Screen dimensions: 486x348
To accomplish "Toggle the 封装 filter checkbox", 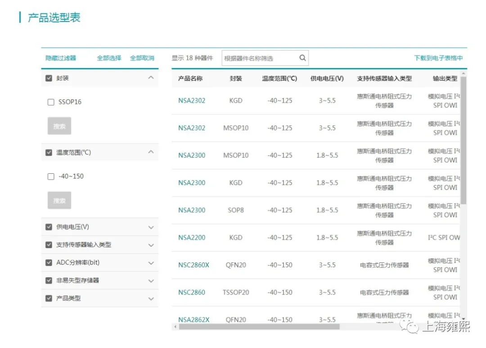I will pyautogui.click(x=49, y=78).
